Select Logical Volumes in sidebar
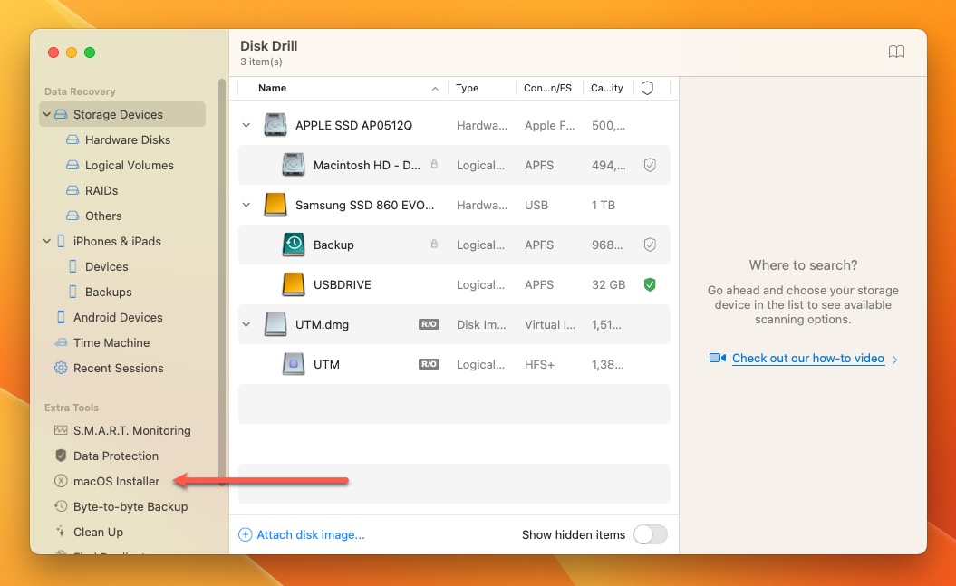This screenshot has width=956, height=586. (x=130, y=165)
